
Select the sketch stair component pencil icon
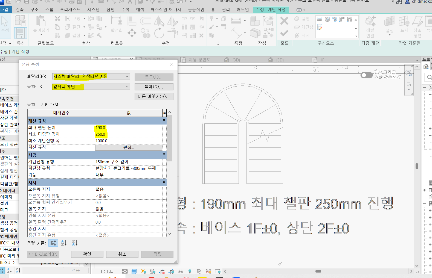click(319, 27)
